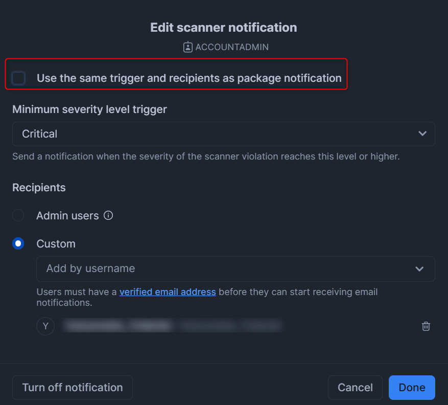Click the ACCOUNTADMIN role badge icon
The width and height of the screenshot is (448, 405).
[187, 47]
